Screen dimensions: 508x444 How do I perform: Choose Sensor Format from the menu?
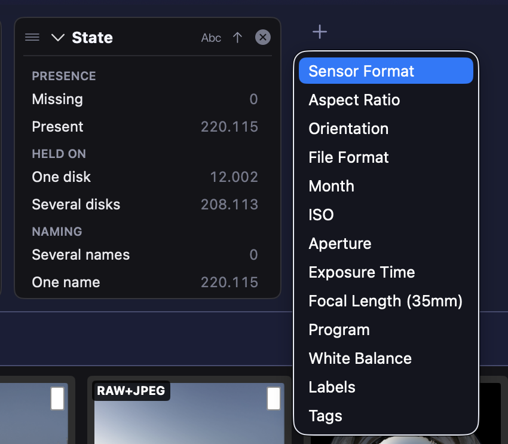(386, 71)
